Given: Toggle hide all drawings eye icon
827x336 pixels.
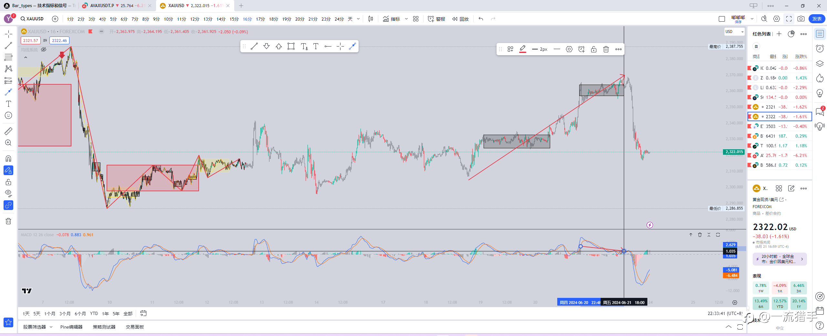Looking at the screenshot, I should 8,194.
